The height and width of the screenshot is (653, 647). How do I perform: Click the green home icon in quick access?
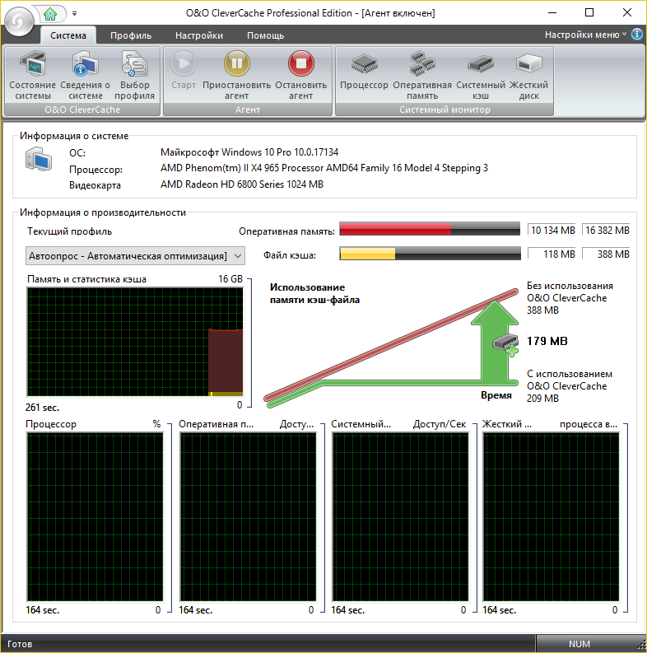(50, 14)
